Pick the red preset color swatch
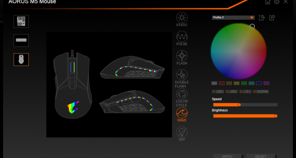 coord(221,83)
